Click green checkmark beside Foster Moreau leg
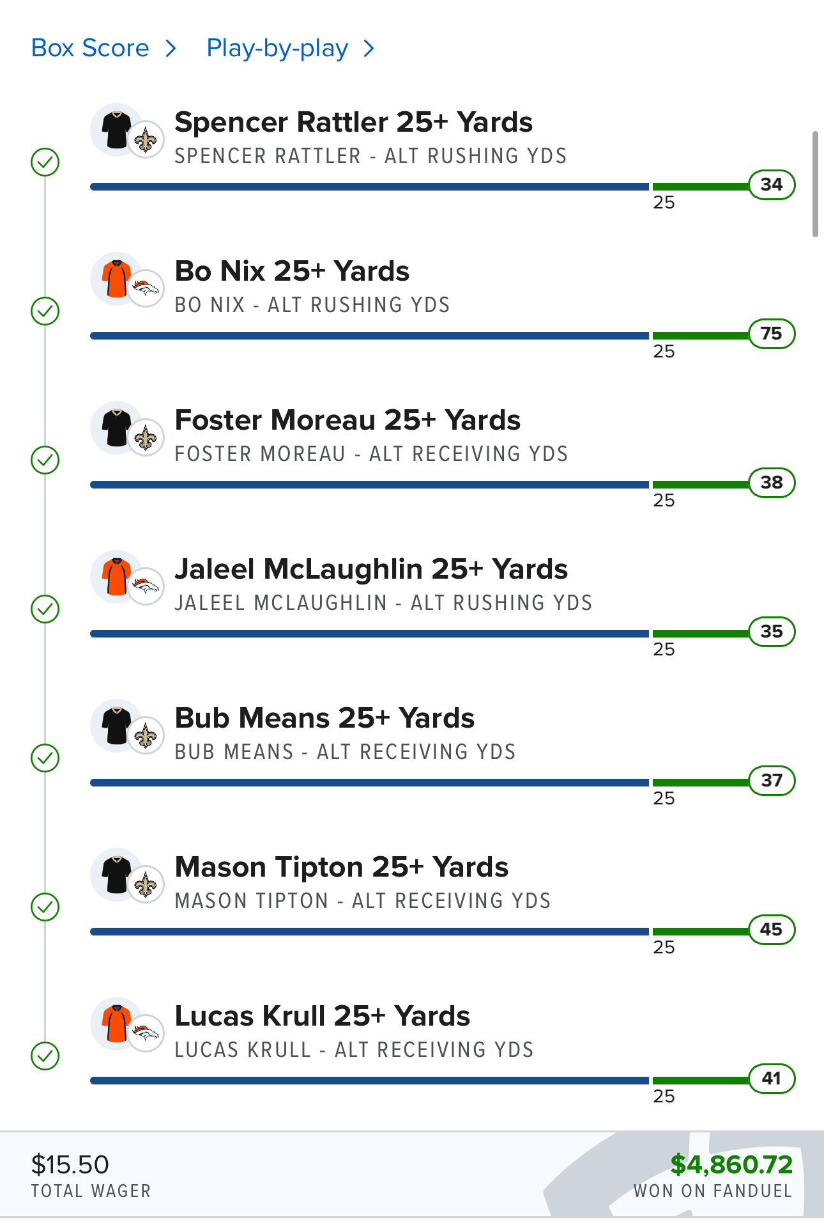This screenshot has height=1220, width=824. (x=45, y=460)
